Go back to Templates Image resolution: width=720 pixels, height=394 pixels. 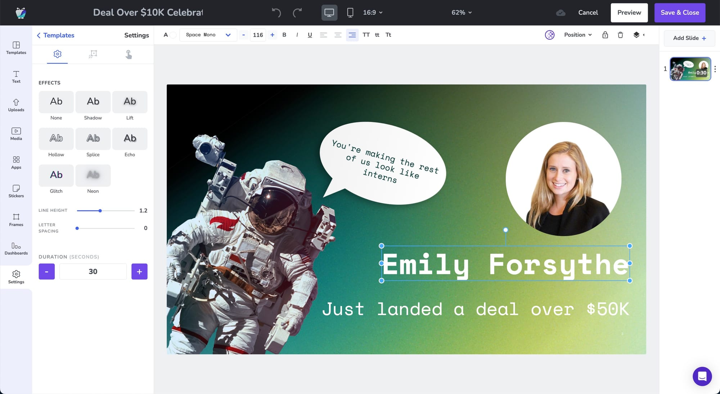click(55, 35)
